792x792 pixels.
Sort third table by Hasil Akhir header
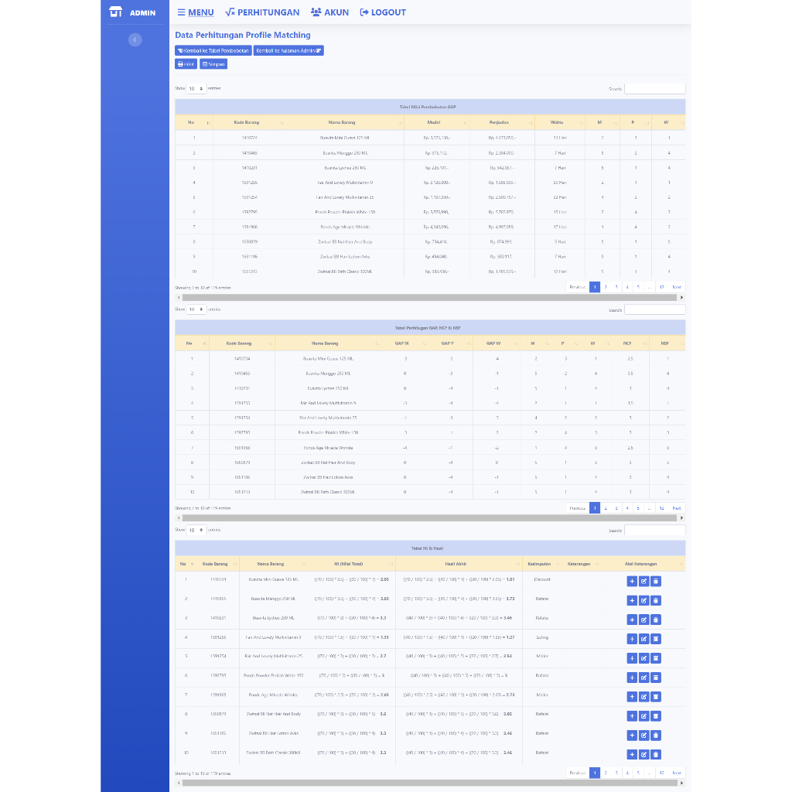pos(459,564)
